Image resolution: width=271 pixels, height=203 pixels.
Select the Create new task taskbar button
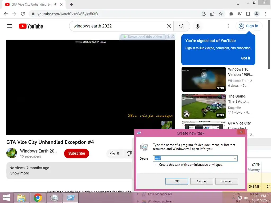[70, 198]
